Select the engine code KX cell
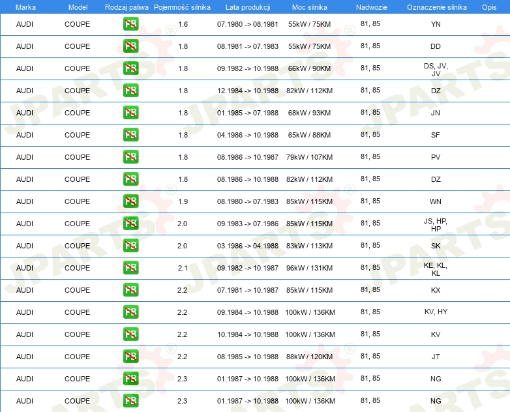This screenshot has height=412, width=510. pyautogui.click(x=436, y=290)
